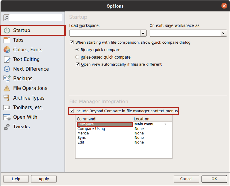Select Open With label in sidebar

click(25, 117)
